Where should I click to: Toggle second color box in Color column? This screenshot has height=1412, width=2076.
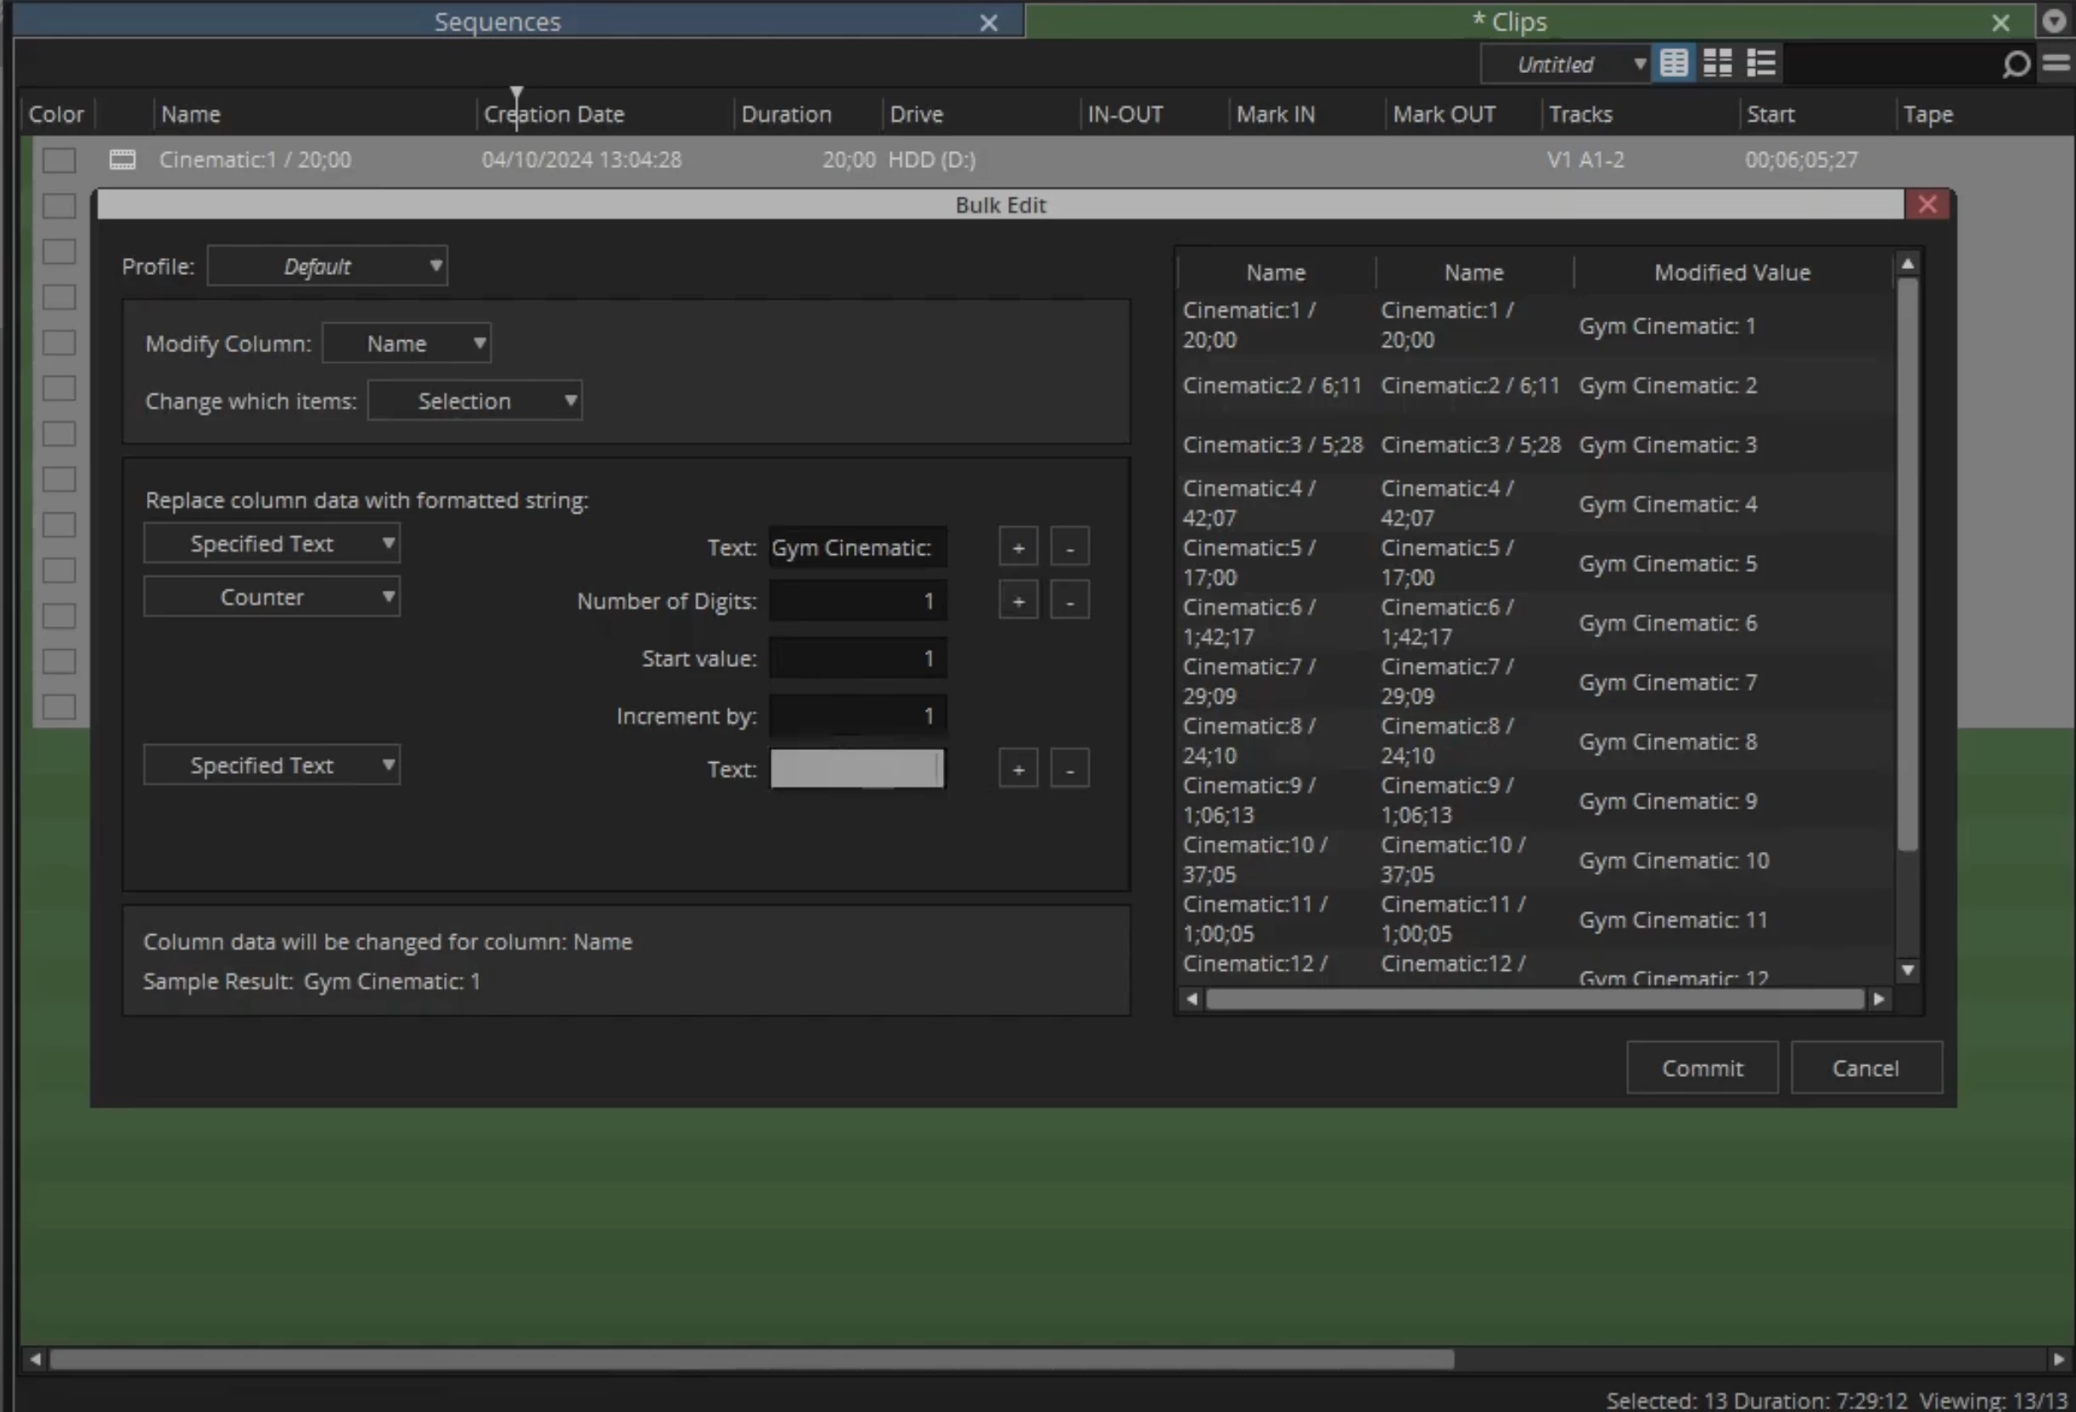(59, 205)
